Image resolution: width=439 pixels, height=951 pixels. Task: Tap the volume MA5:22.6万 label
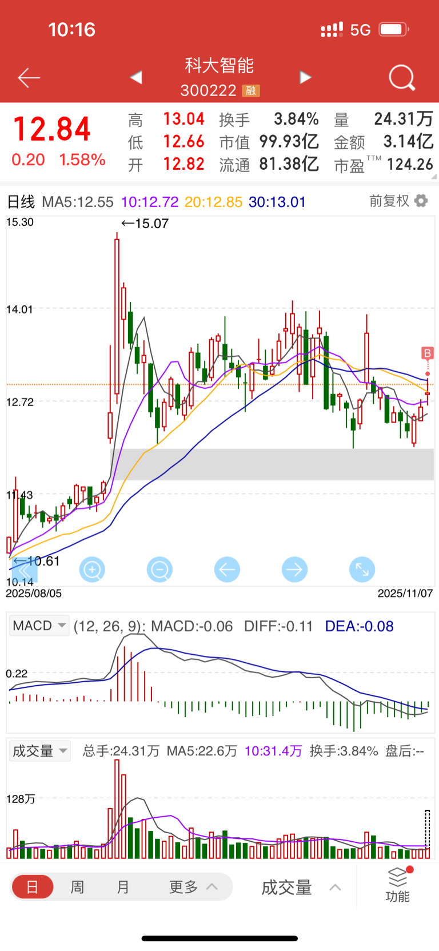point(202,751)
